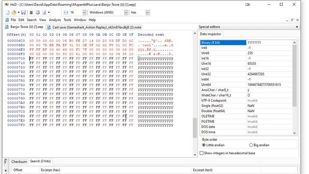Viewport: 309px width, 174px height.
Task: Click the HxD compact mode title bar icon
Action: (x=248, y=4)
